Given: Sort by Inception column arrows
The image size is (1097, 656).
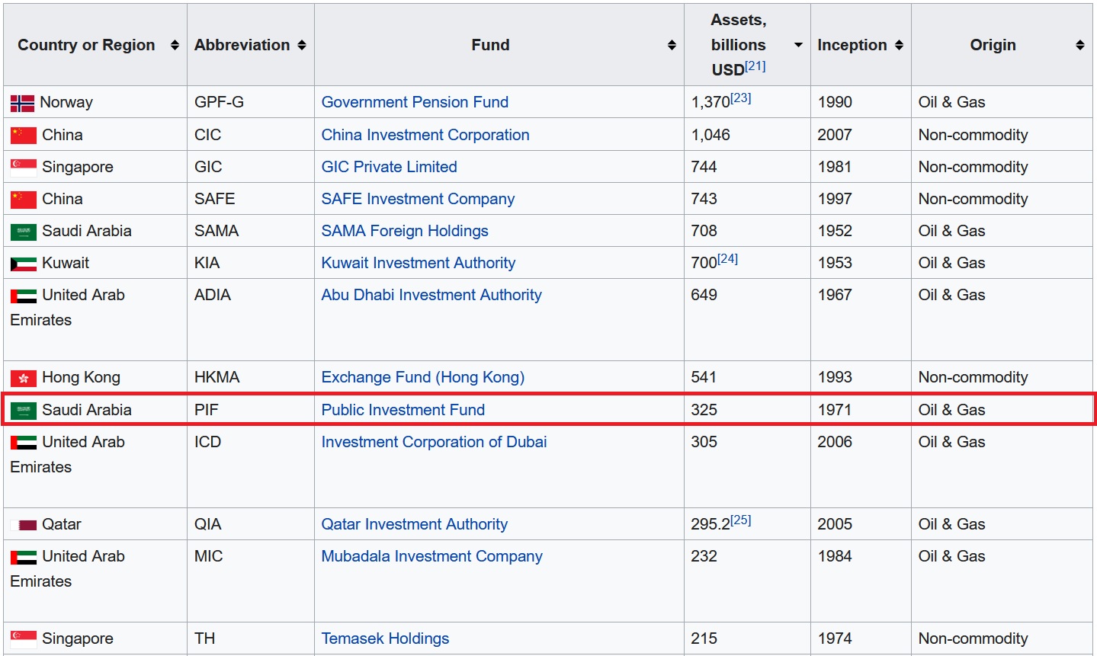Looking at the screenshot, I should (899, 45).
